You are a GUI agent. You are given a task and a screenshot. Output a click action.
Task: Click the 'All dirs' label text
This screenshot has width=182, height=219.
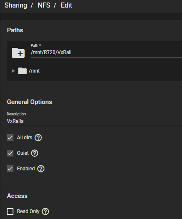tap(25, 138)
